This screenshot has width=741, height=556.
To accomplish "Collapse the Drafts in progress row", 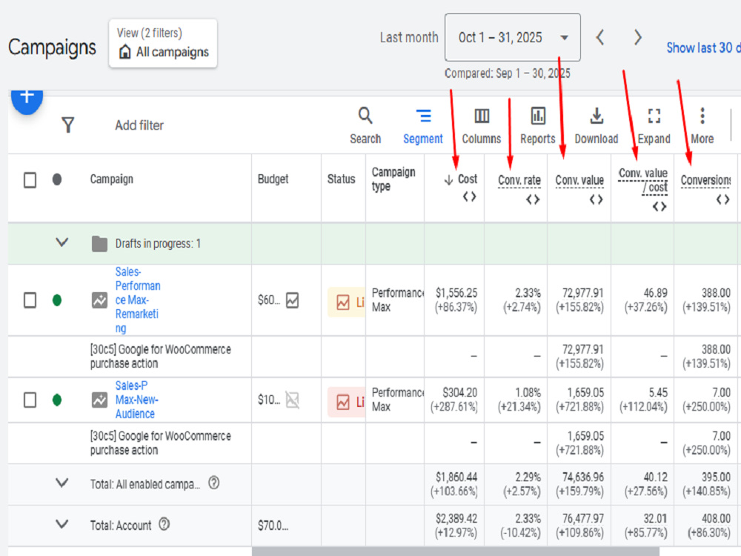I will pos(62,242).
